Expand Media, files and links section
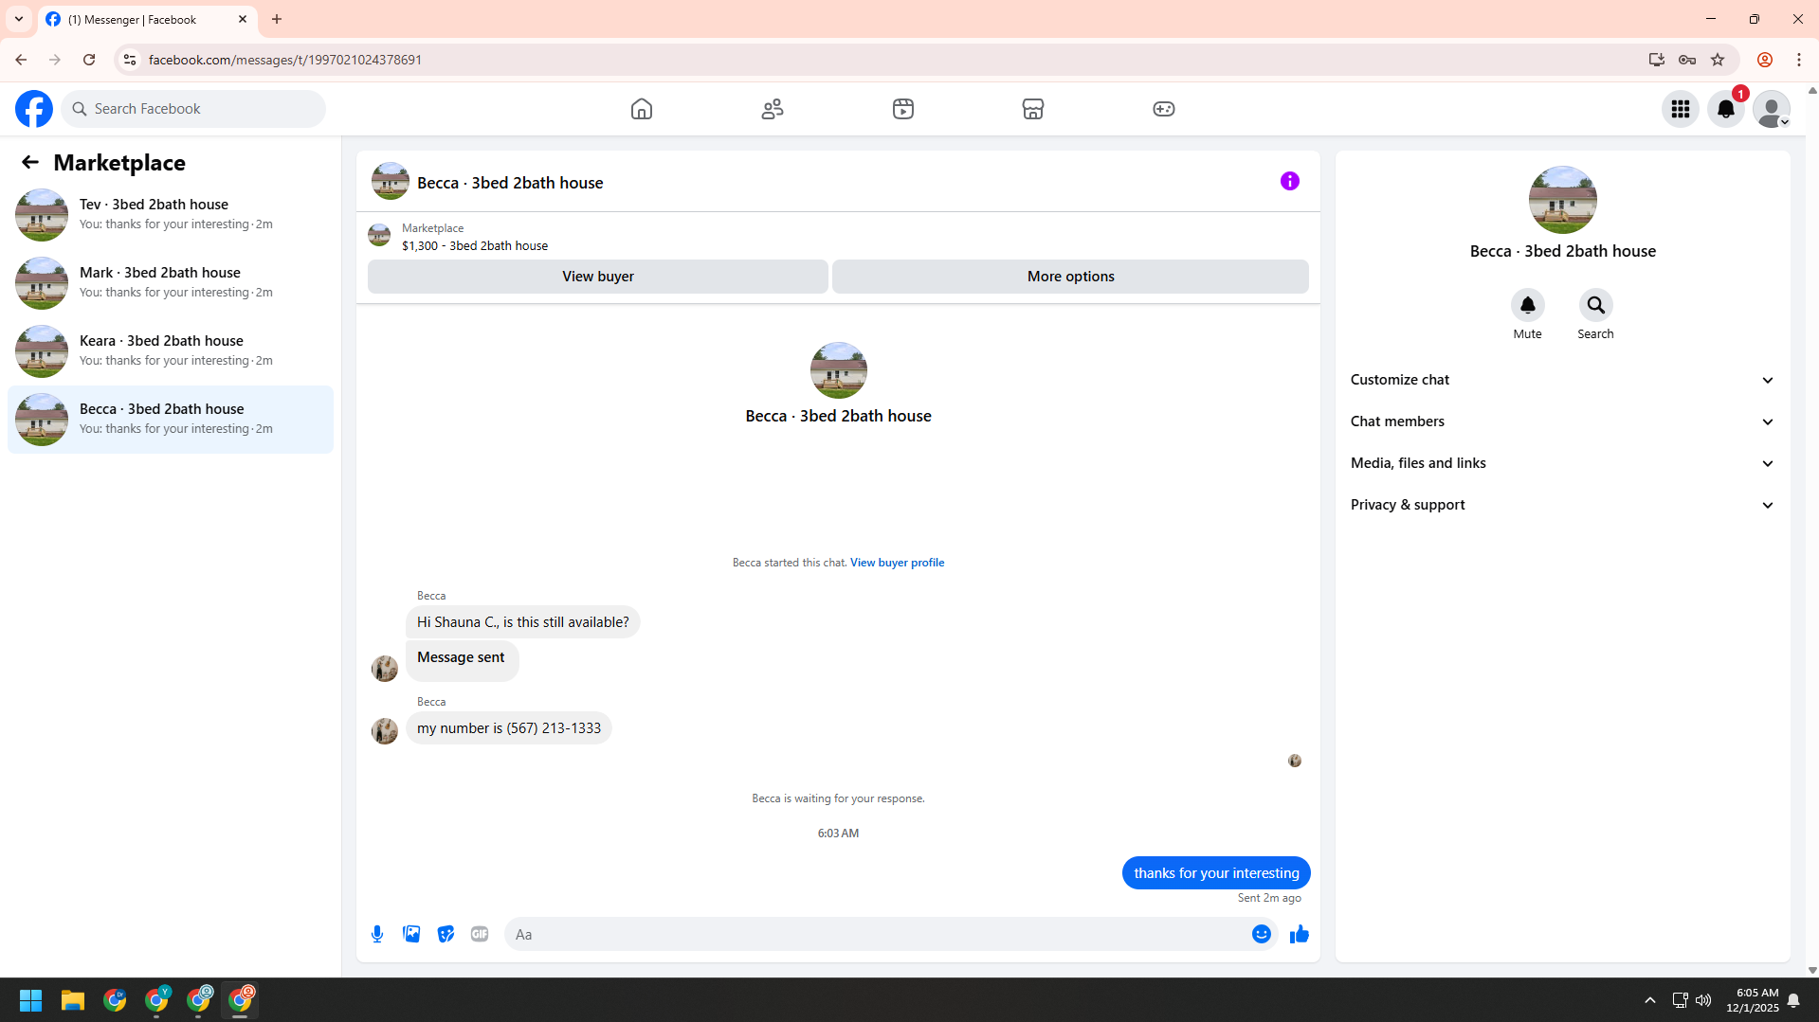Image resolution: width=1819 pixels, height=1022 pixels. click(x=1562, y=463)
